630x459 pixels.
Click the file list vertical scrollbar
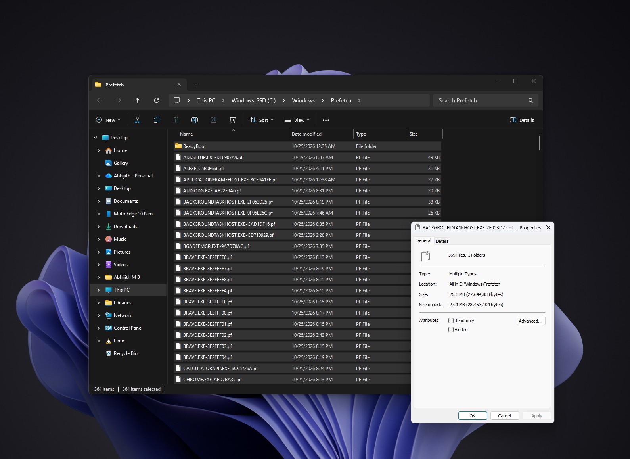(x=540, y=143)
